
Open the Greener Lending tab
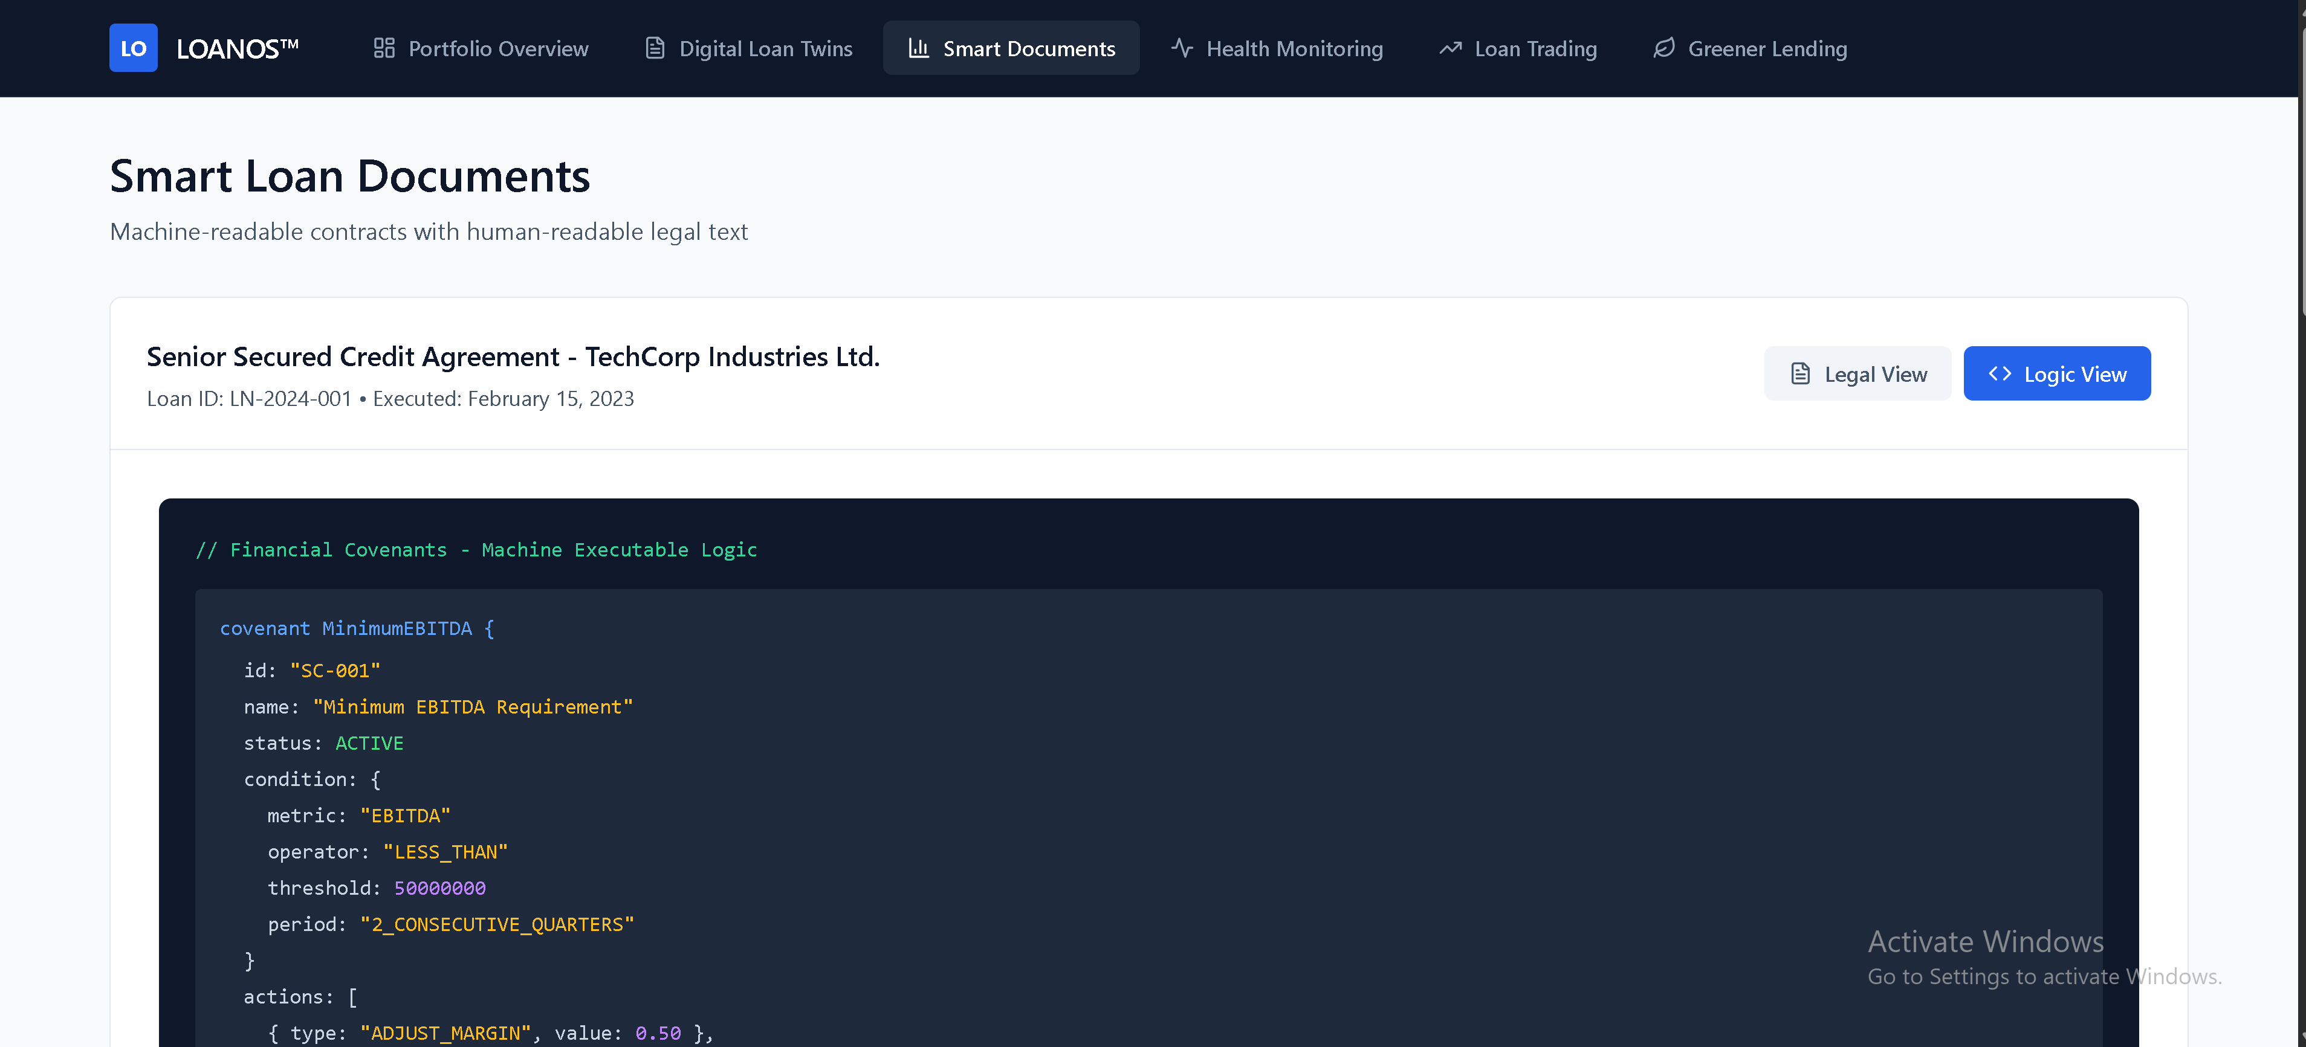1767,48
